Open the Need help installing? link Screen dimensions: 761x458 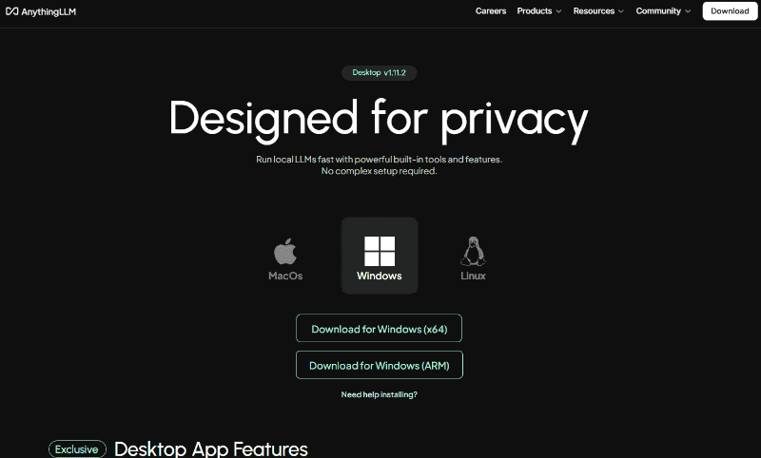(379, 394)
